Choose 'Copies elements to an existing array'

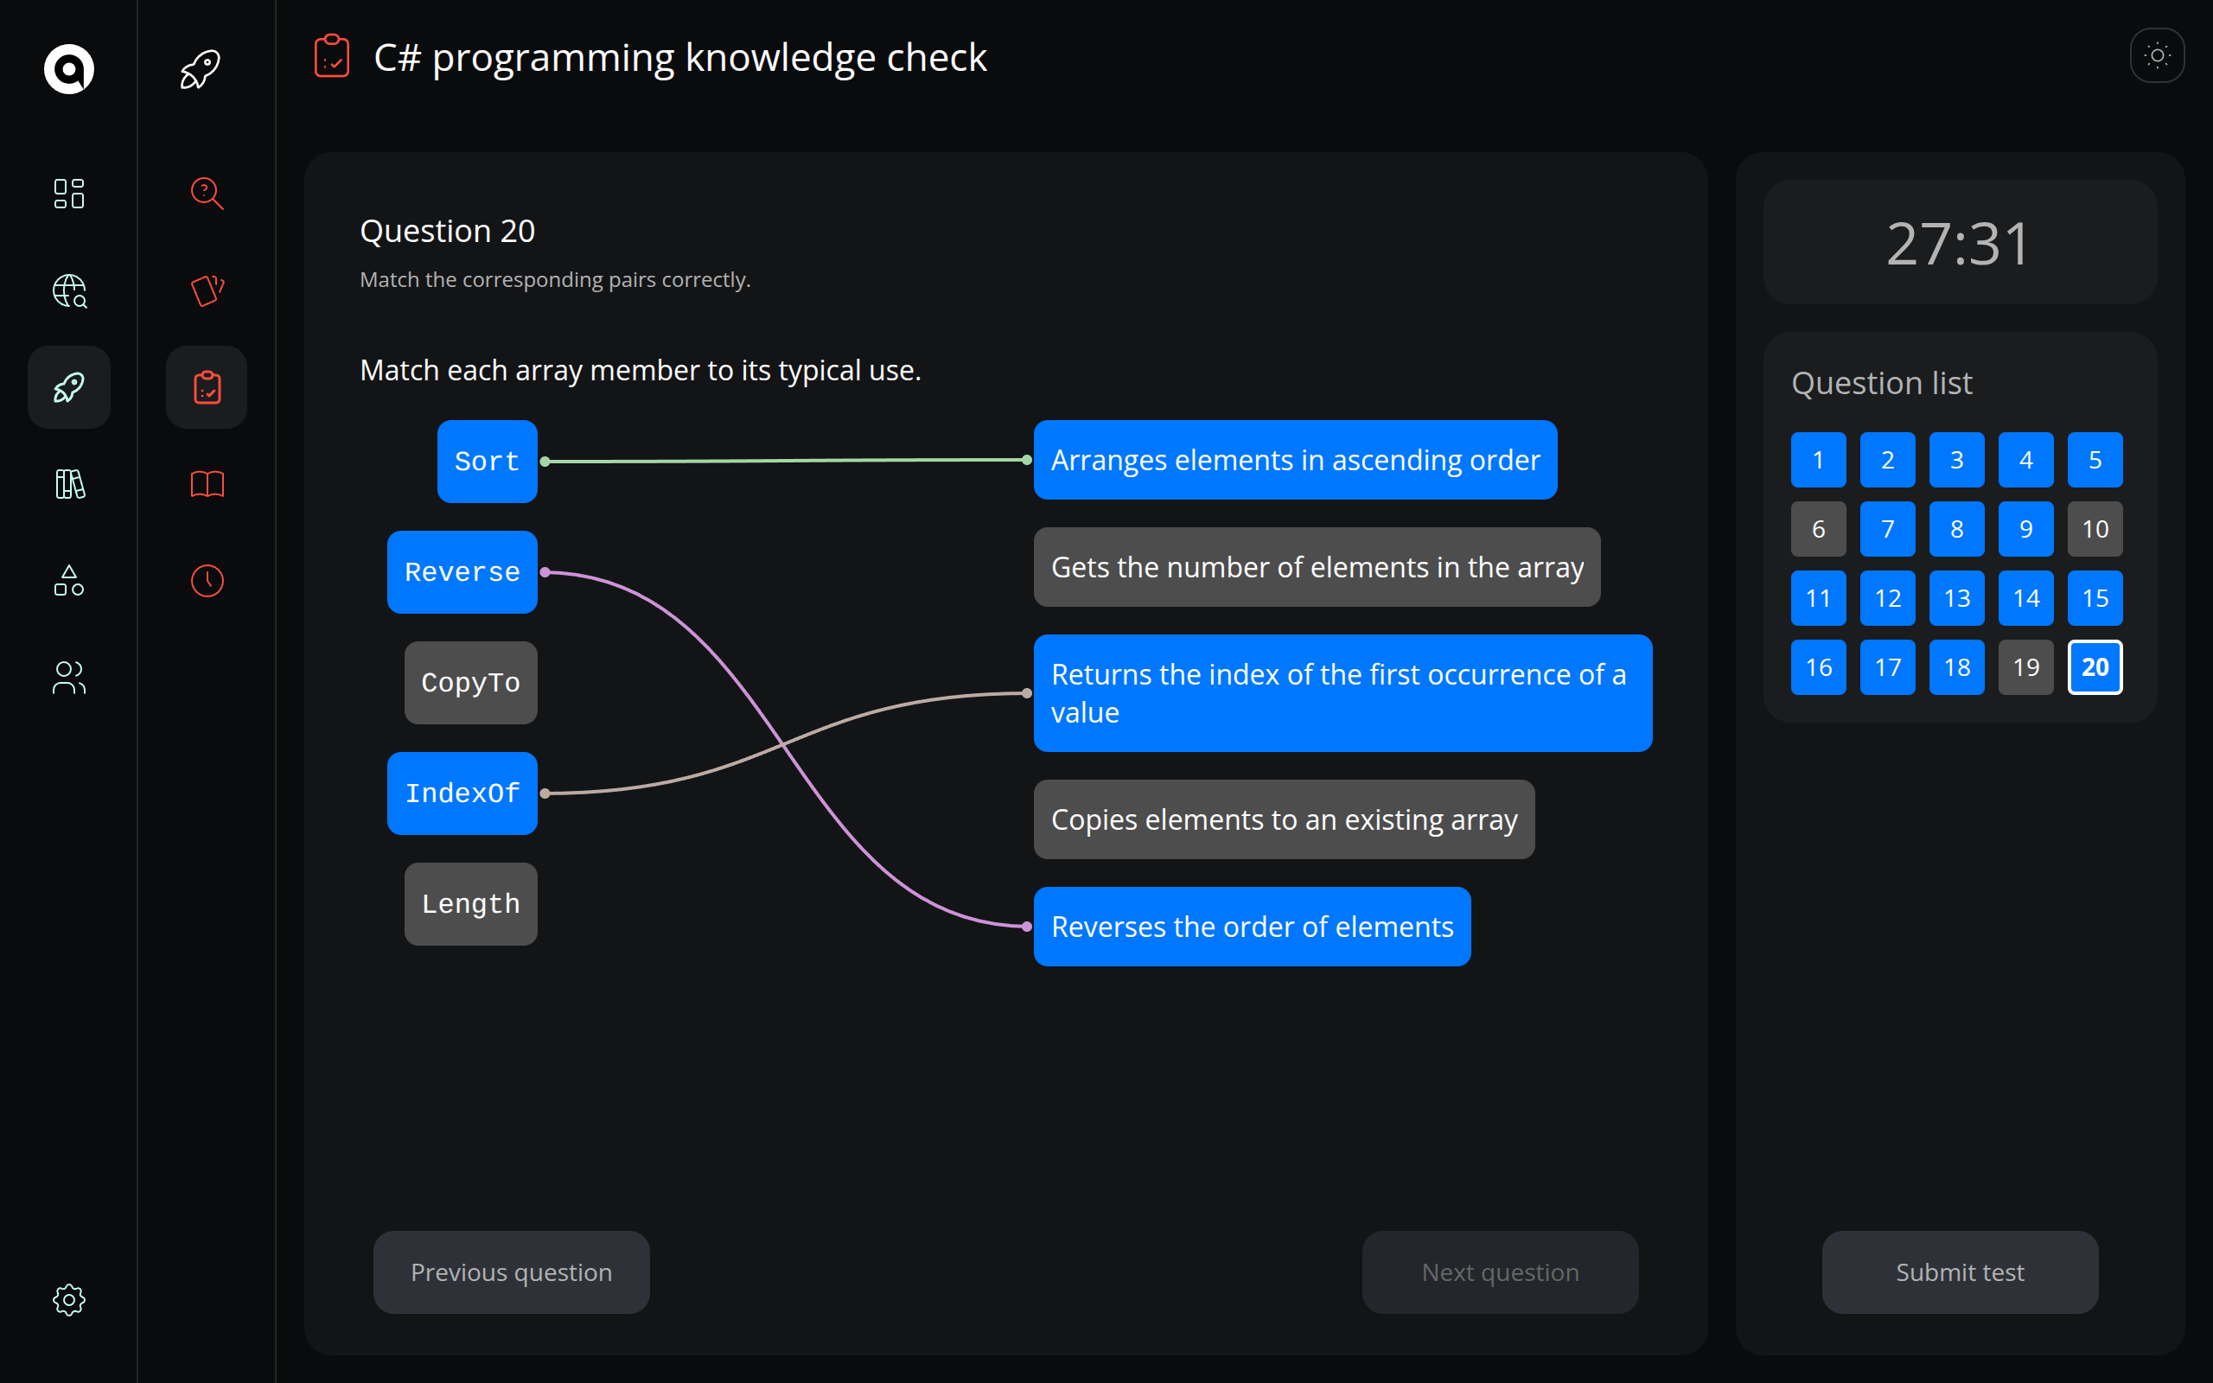[x=1284, y=819]
